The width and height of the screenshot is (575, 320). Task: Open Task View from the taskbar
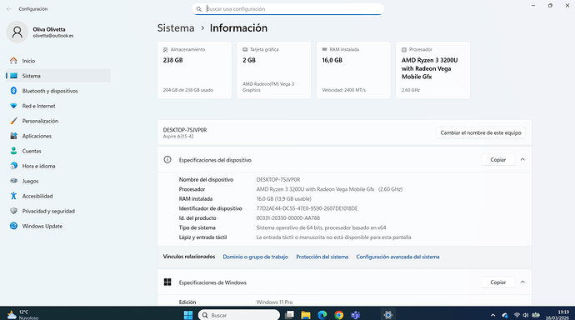coord(290,315)
